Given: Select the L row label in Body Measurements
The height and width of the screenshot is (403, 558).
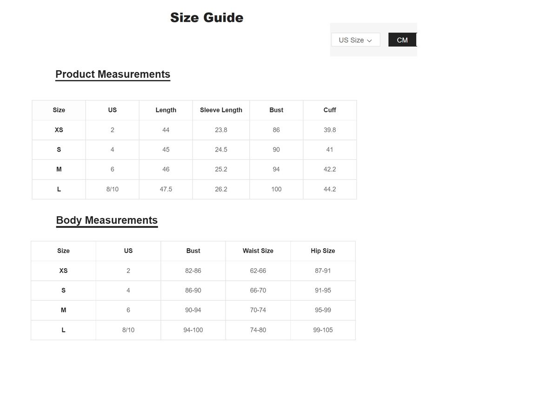Looking at the screenshot, I should [63, 330].
